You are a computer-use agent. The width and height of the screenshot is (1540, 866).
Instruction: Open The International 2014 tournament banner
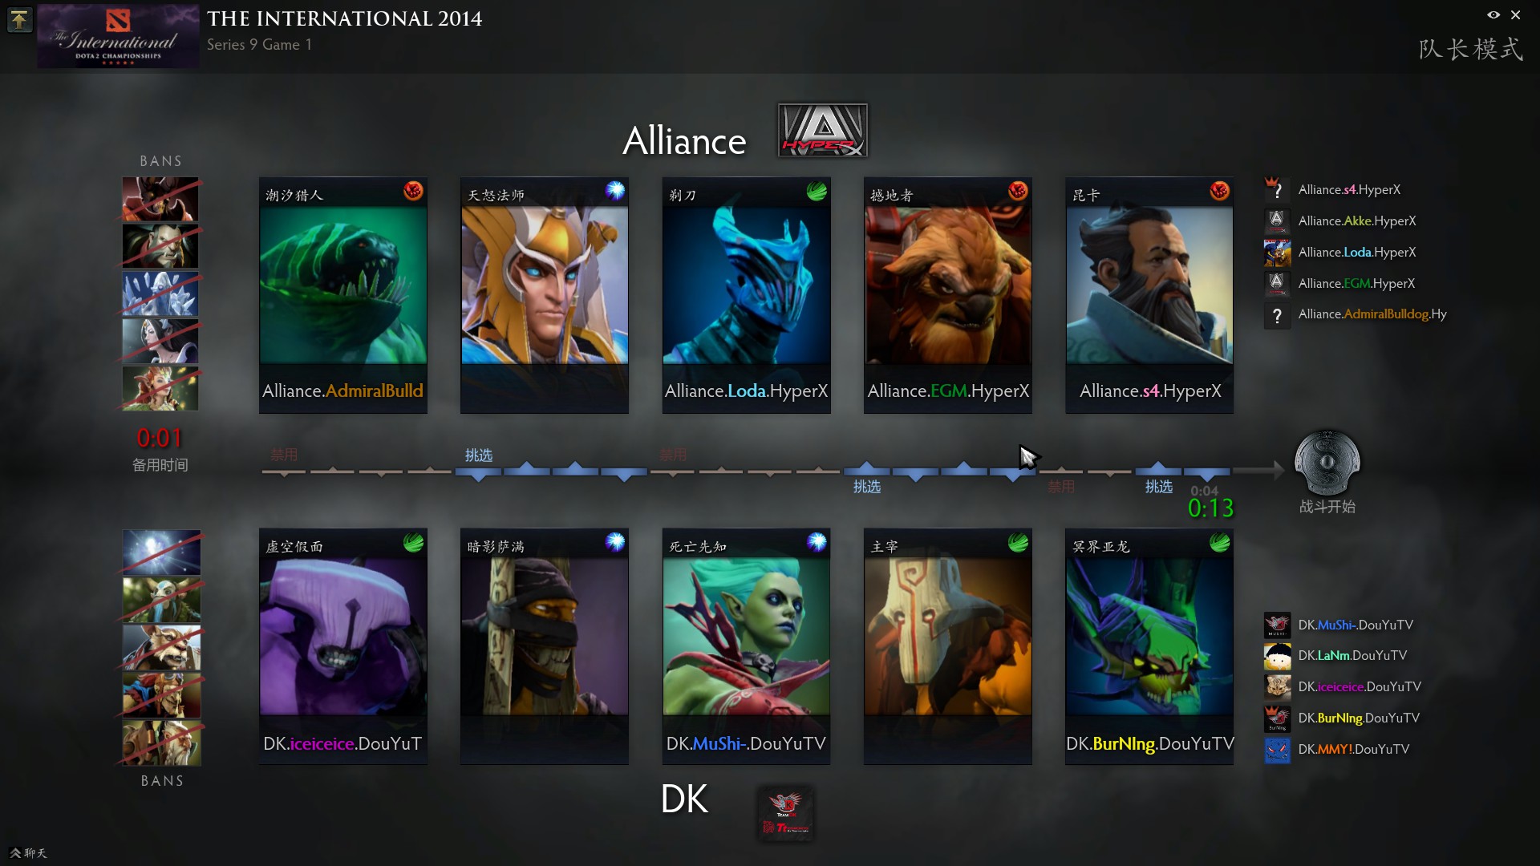(x=118, y=36)
